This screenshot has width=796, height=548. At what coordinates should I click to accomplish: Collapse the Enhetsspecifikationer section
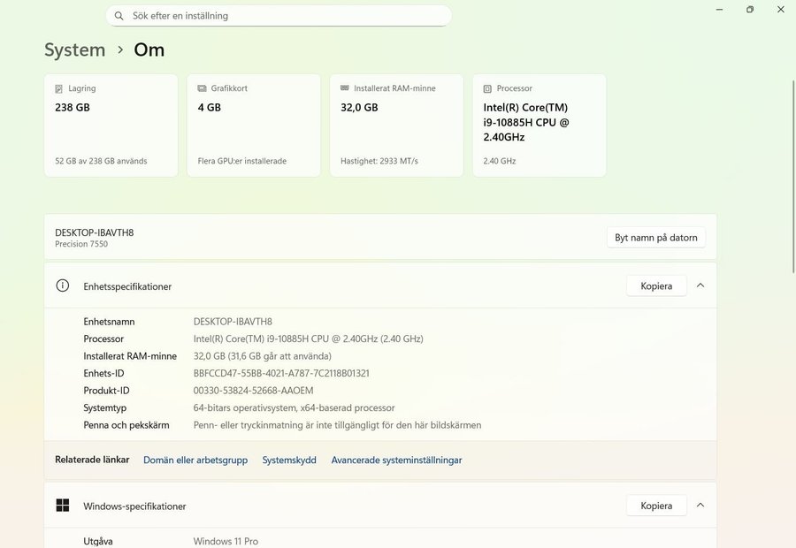[x=700, y=285]
